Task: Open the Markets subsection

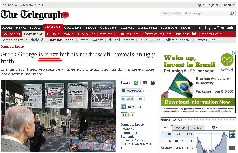Action: pyautogui.click(x=106, y=34)
